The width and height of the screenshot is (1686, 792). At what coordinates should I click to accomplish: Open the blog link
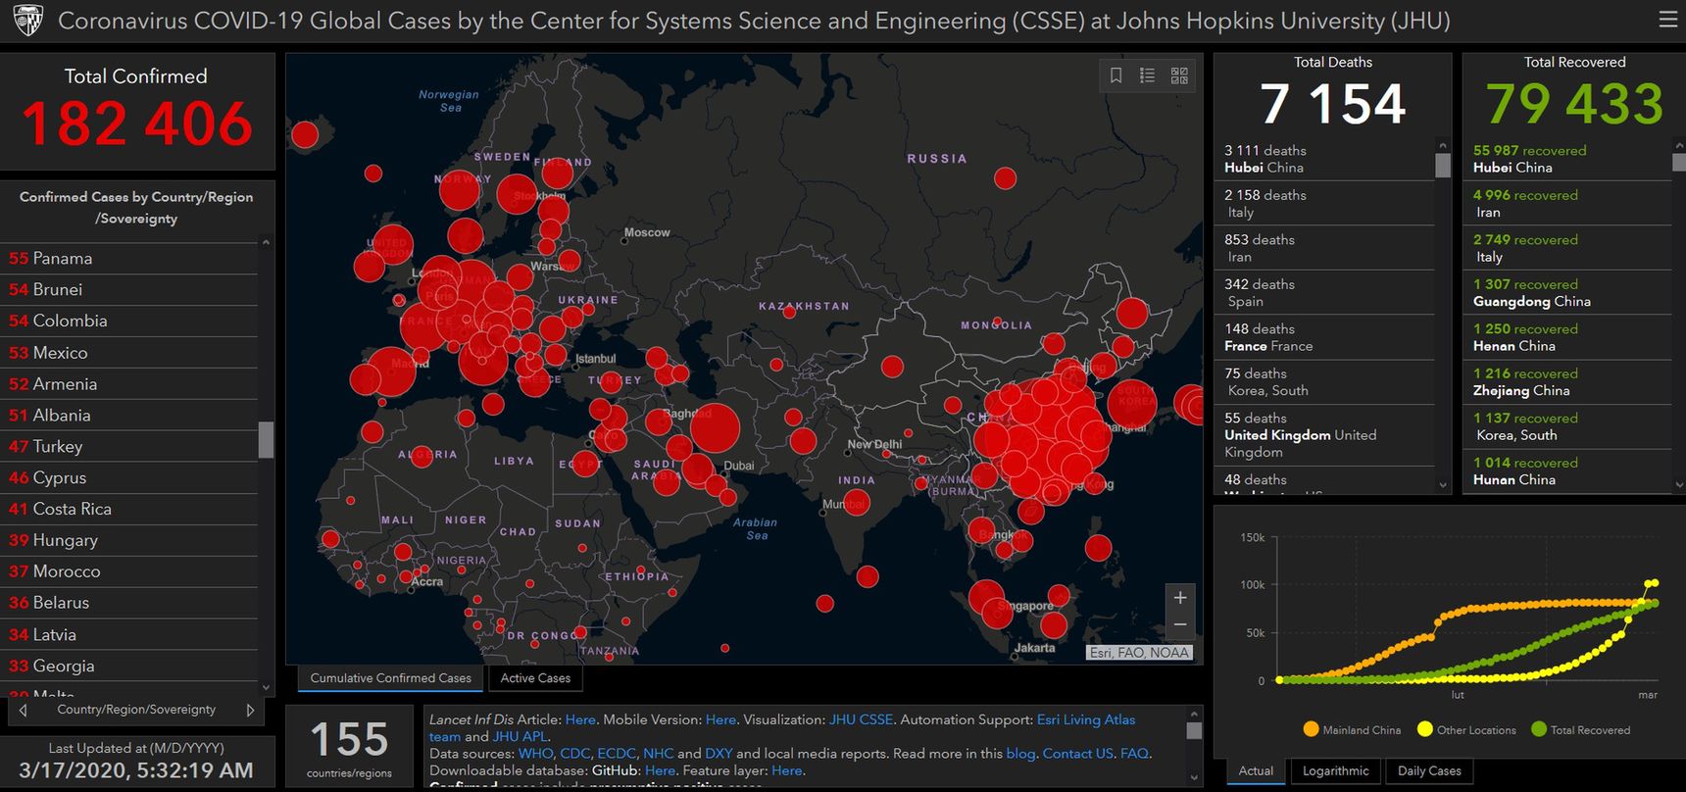click(1020, 754)
